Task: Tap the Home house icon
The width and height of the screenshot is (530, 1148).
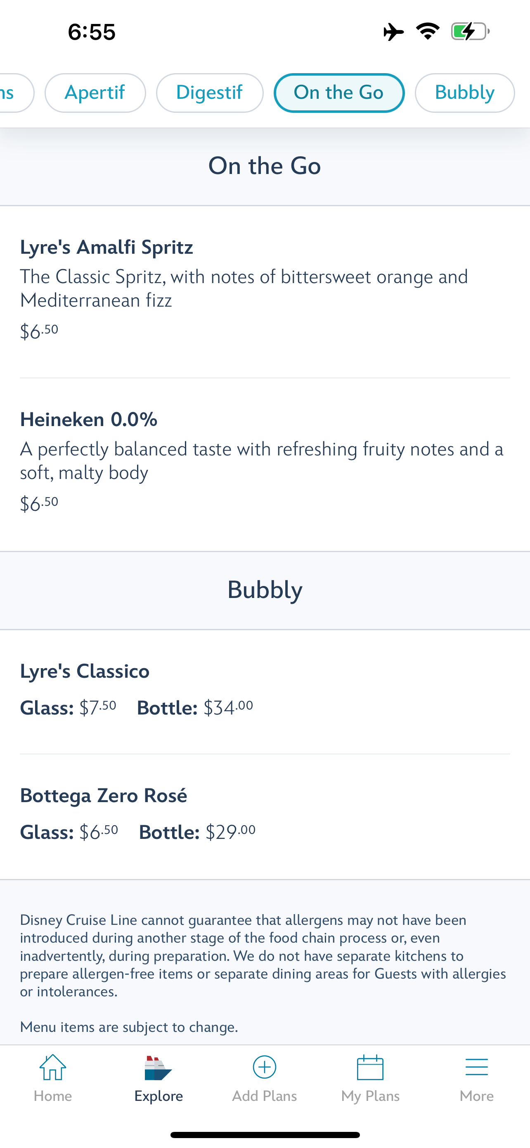Action: (x=52, y=1067)
